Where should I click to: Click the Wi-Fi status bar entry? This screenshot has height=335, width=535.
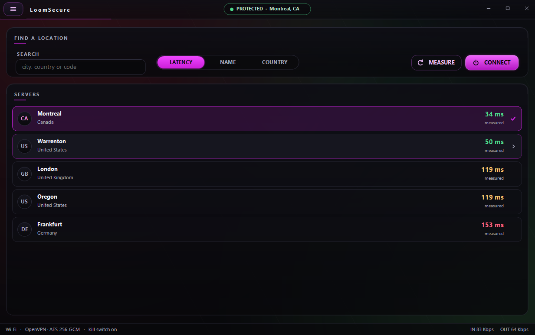(11, 330)
